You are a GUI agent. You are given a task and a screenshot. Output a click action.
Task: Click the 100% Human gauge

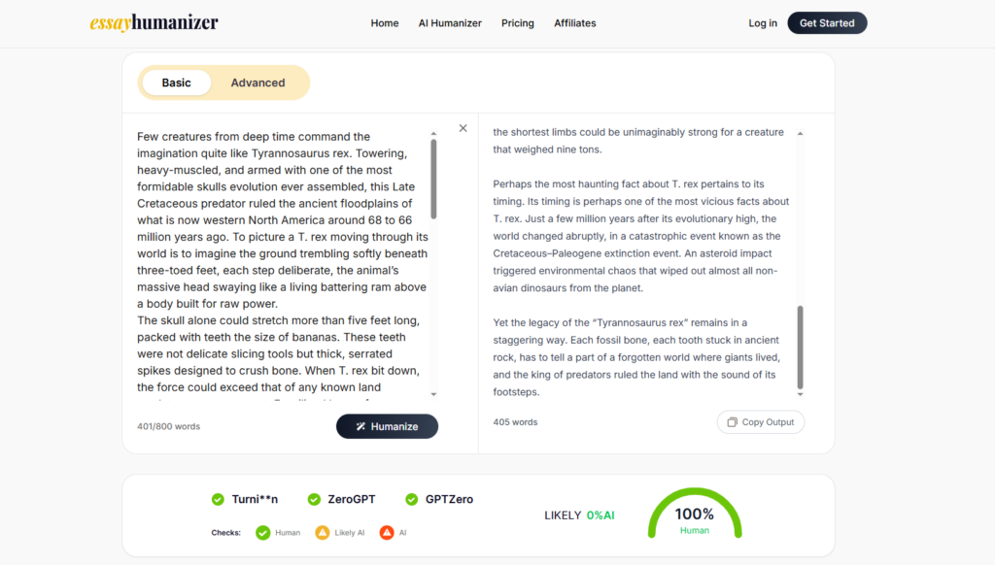point(694,515)
